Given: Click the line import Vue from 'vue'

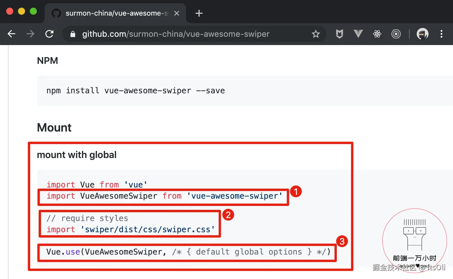Looking at the screenshot, I should (x=97, y=185).
